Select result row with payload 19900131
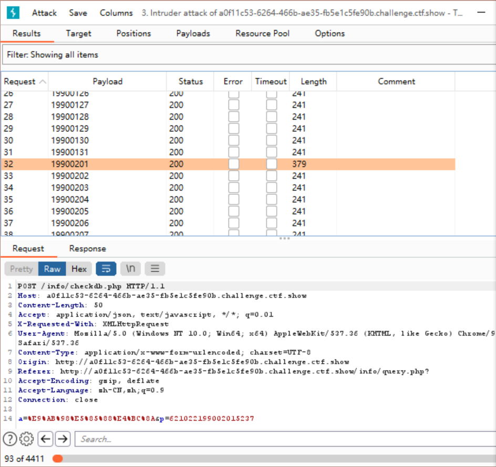The height and width of the screenshot is (467, 496). click(x=228, y=152)
